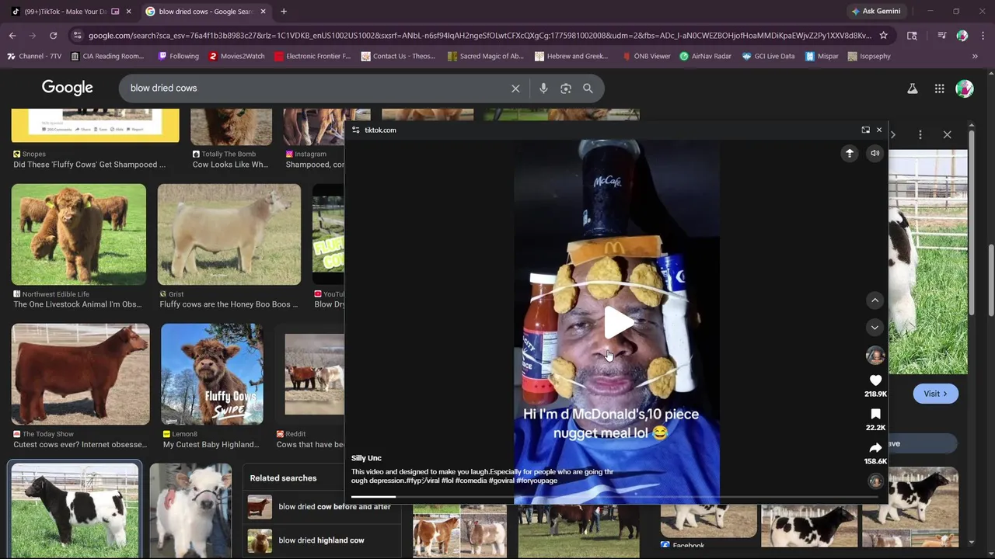Image resolution: width=995 pixels, height=559 pixels.
Task: Close the TikTok browser tab
Action: pos(129,12)
